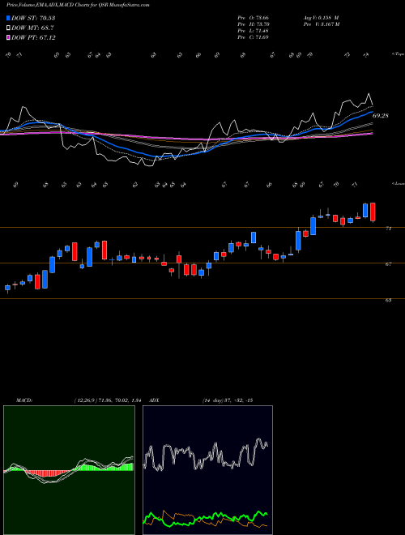Click the 'Pre C: 71.69' value
This screenshot has width=405, height=535.
tap(253, 37)
